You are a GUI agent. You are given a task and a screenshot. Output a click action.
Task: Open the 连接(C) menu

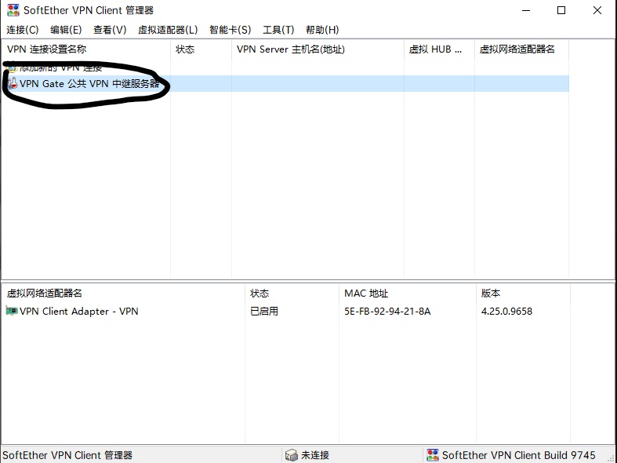point(23,30)
